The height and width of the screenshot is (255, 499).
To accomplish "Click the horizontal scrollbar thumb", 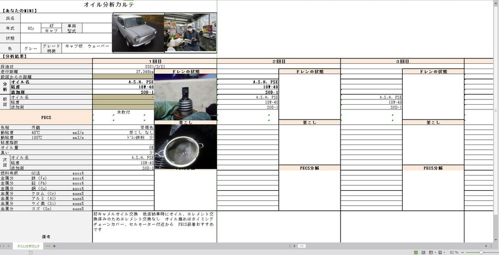I will click(302, 246).
